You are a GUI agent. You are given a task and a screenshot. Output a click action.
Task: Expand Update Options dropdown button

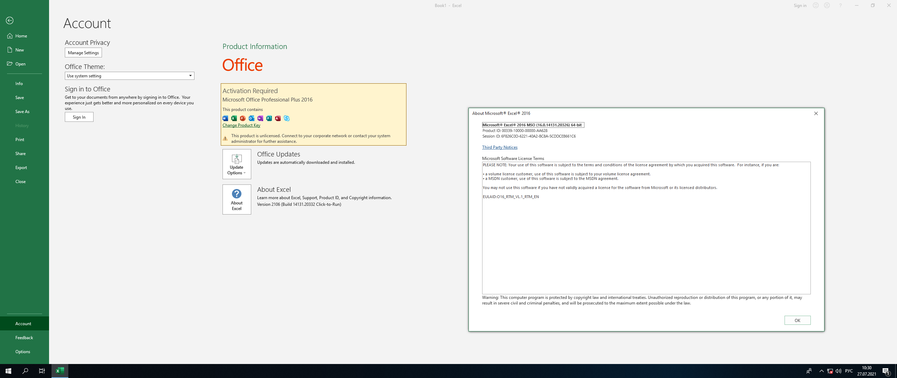[x=237, y=164]
